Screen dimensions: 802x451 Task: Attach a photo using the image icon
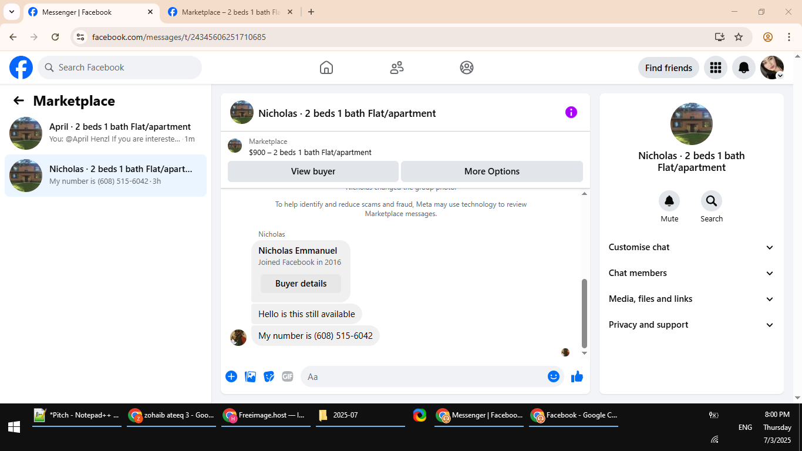(251, 376)
